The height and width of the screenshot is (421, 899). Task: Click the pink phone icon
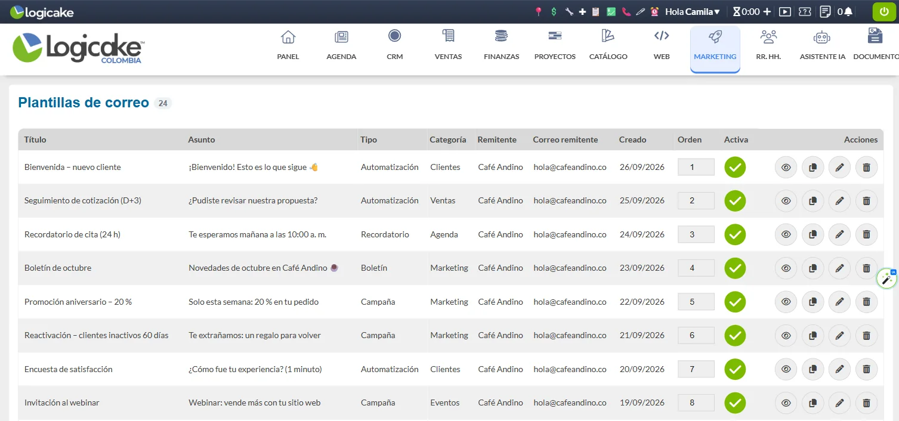[626, 11]
